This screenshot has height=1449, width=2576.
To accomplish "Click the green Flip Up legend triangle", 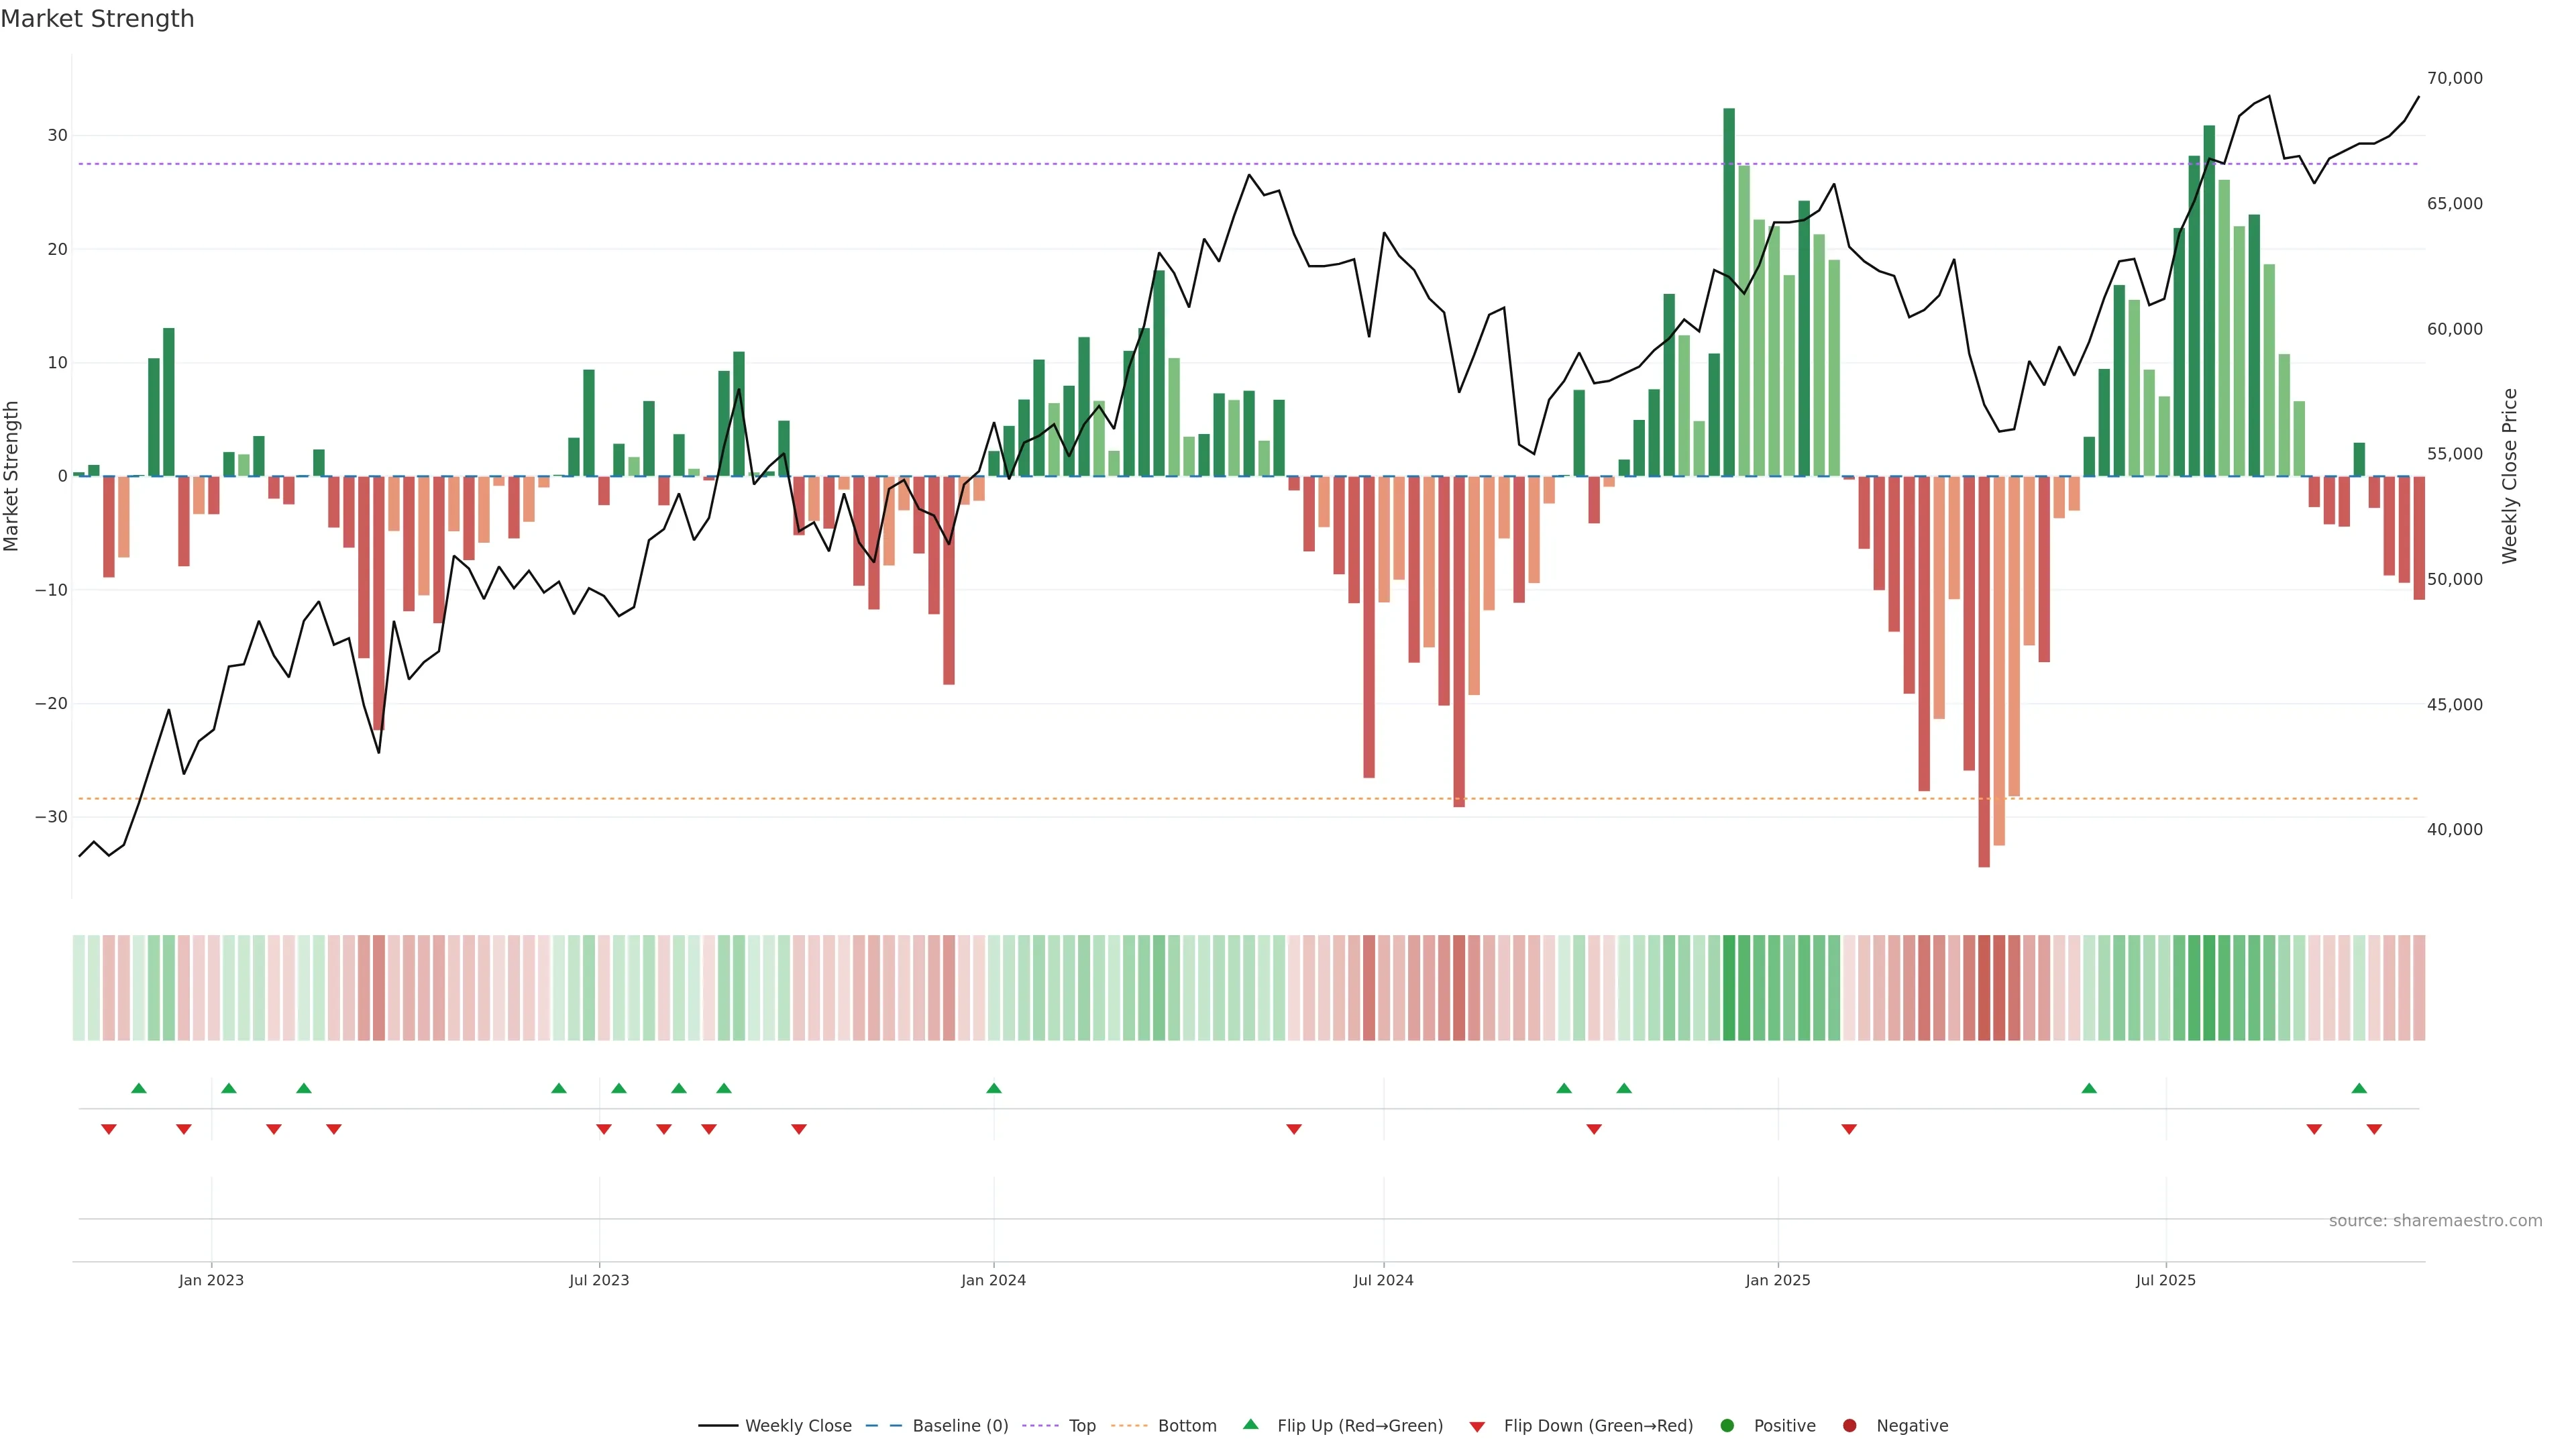I will 1250,1424.
